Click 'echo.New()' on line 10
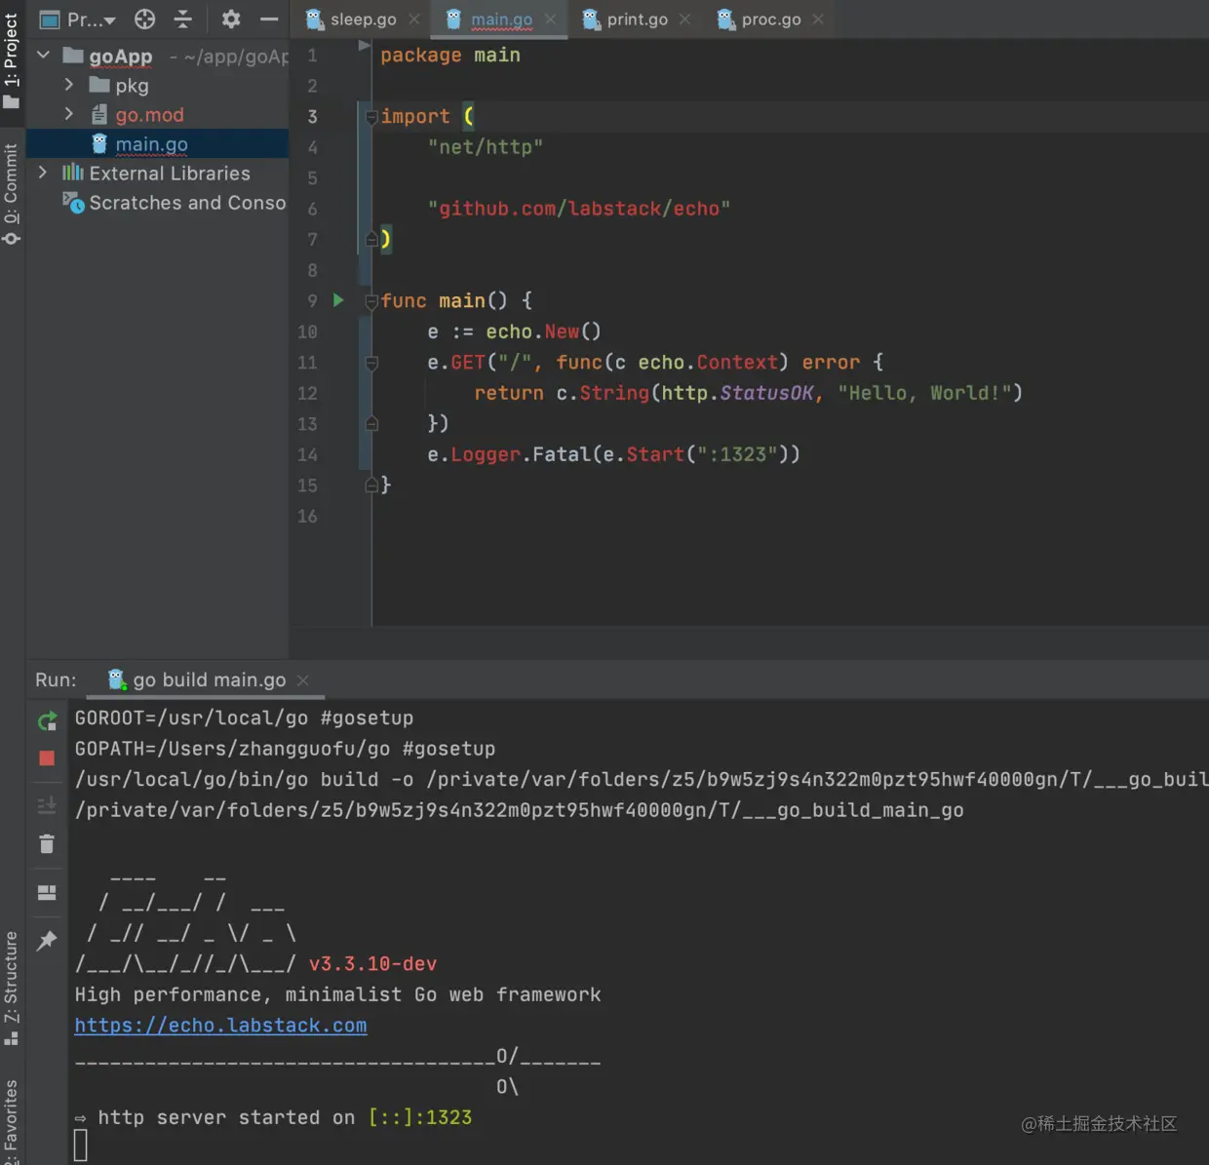 click(x=544, y=331)
